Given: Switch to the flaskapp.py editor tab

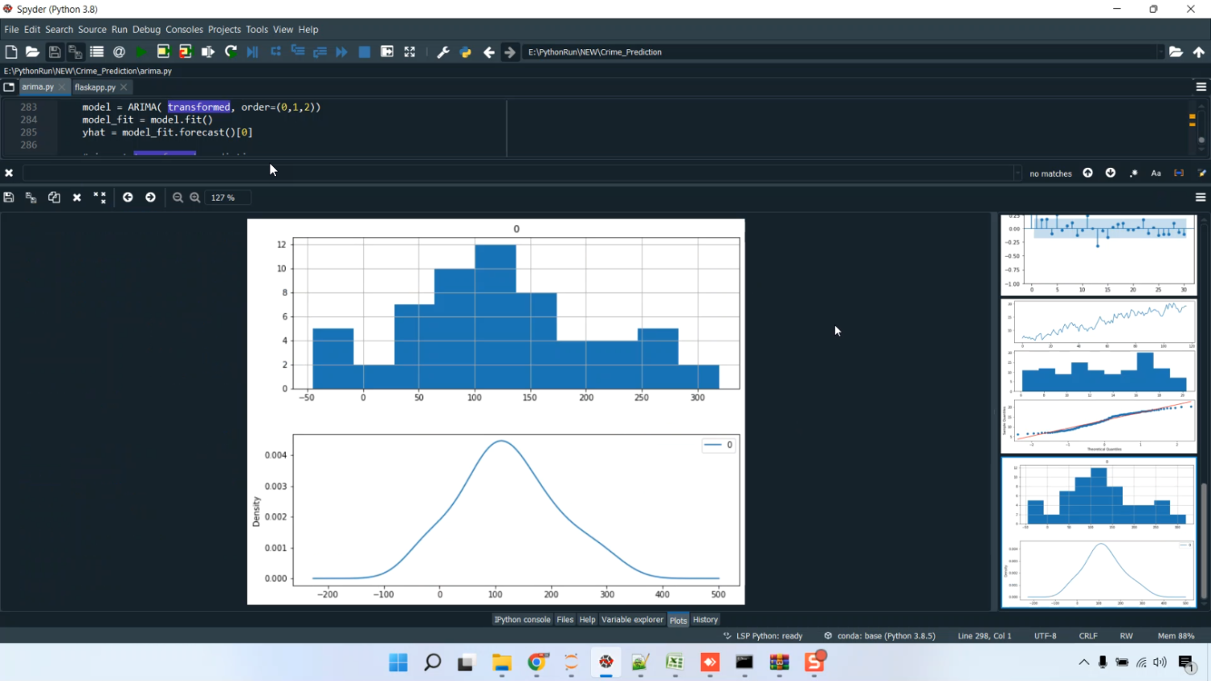Looking at the screenshot, I should coord(95,87).
